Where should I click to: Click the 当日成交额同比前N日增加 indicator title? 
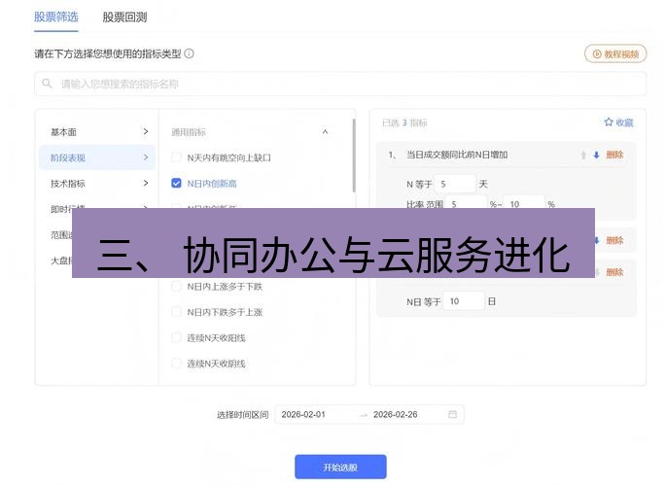[457, 155]
